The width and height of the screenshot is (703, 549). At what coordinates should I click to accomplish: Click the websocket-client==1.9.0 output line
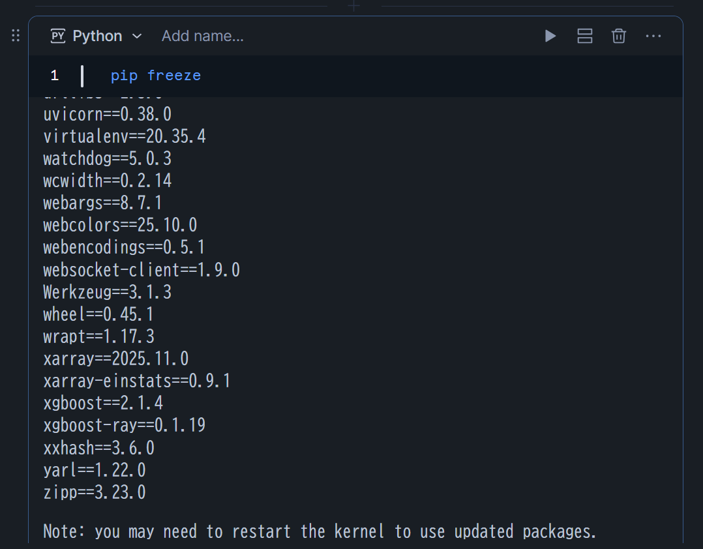point(142,270)
